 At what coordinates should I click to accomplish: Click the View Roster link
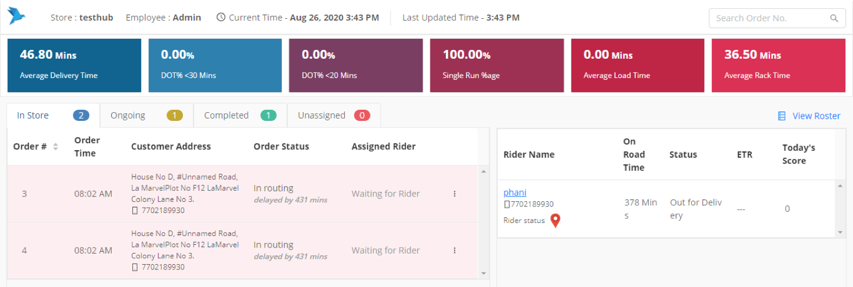point(816,116)
